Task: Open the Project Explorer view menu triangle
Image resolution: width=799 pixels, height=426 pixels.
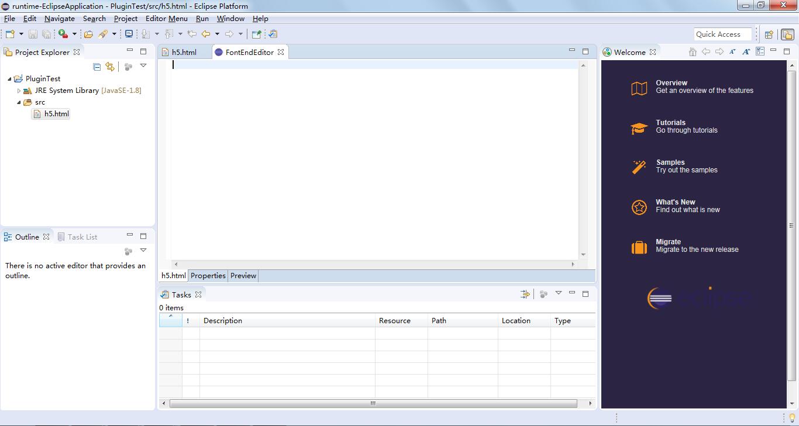Action: pos(143,66)
